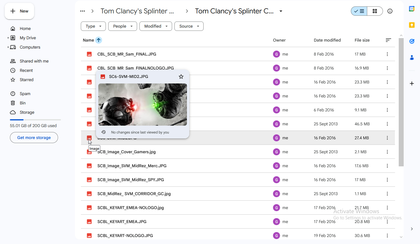Viewport: 420px width, 244px height.
Task: Open more actions for CBL_SCB_MR_Sam_FINAL.JPG
Action: click(x=387, y=54)
